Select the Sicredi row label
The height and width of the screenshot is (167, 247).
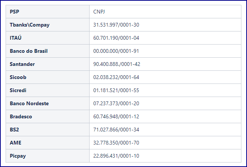pyautogui.click(x=18, y=90)
